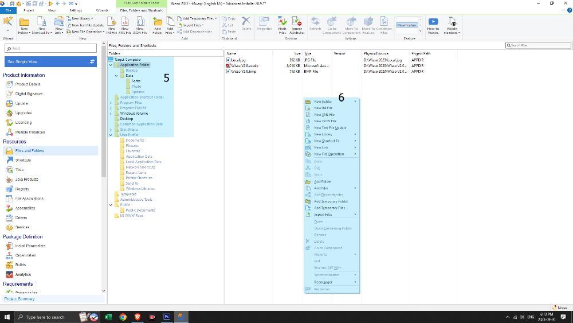Switch to the Settings ribbon tab

[76, 10]
